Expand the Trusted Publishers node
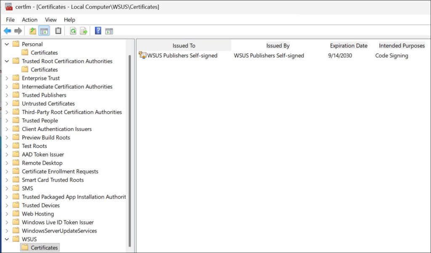 coord(7,95)
